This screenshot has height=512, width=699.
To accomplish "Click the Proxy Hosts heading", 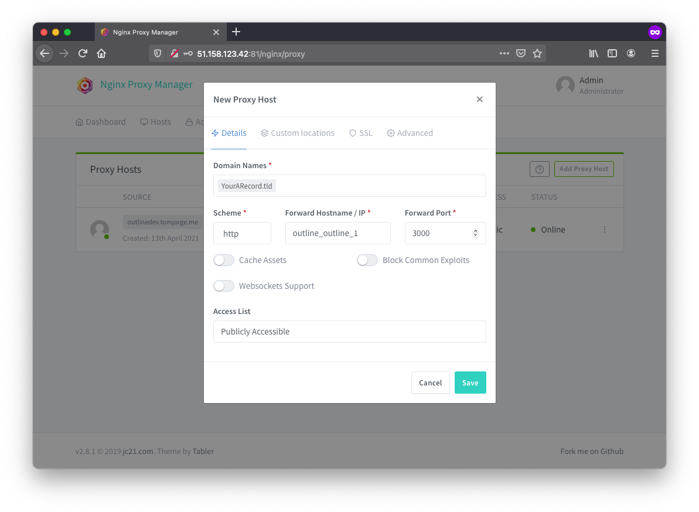I will pyautogui.click(x=115, y=170).
